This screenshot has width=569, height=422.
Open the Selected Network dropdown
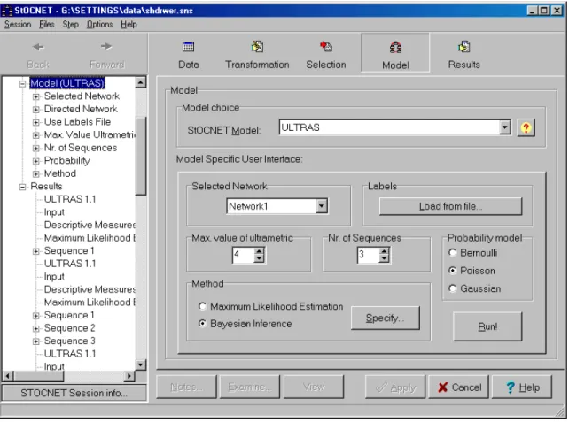(x=321, y=206)
